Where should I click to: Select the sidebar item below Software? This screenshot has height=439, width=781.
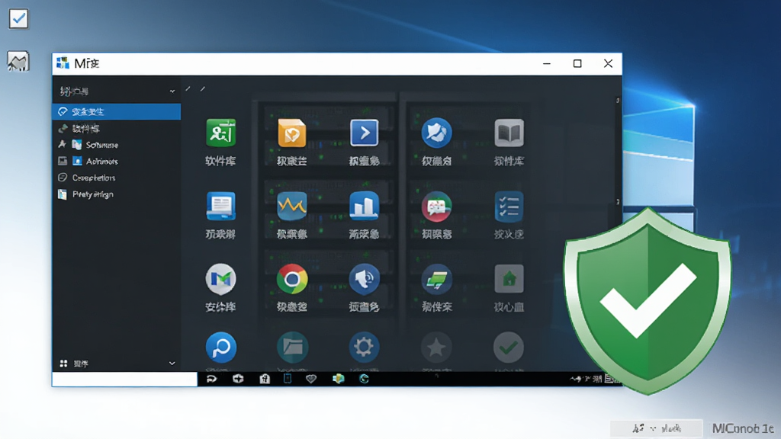coord(117,162)
